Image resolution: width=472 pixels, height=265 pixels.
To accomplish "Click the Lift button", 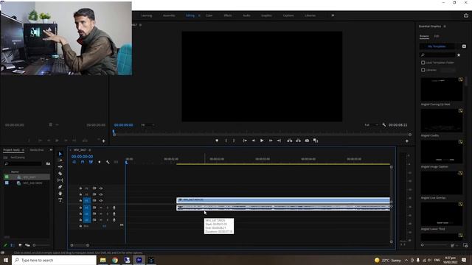I will pyautogui.click(x=290, y=141).
